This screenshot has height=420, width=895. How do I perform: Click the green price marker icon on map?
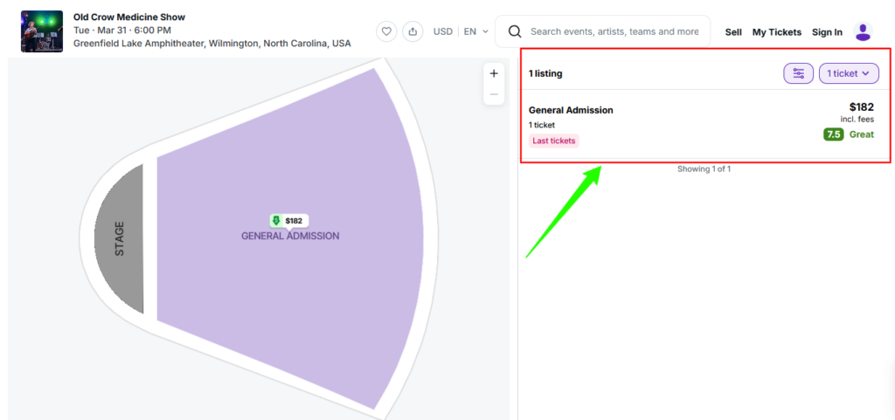click(276, 221)
